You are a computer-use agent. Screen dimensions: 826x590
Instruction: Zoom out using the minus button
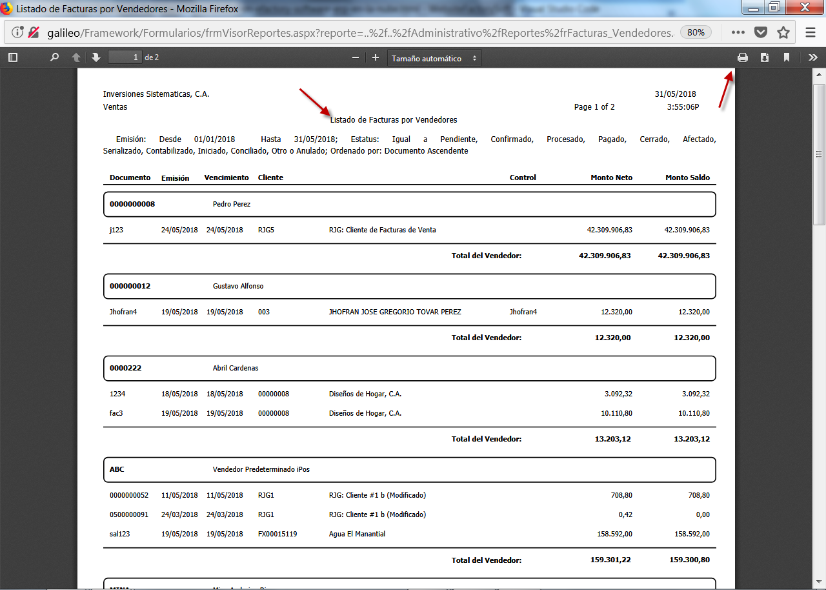coord(356,57)
